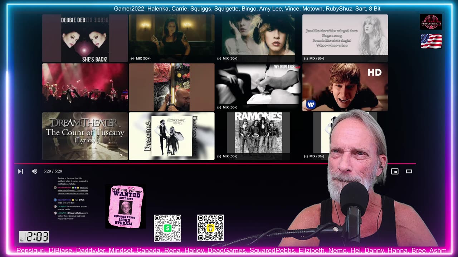The image size is (458, 257).
Task: Click 'Canada' in the bottom ticker
Action: pos(148,251)
